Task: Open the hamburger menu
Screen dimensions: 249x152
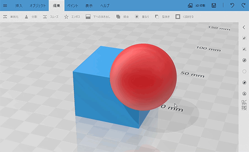Action: [x=5, y=5]
